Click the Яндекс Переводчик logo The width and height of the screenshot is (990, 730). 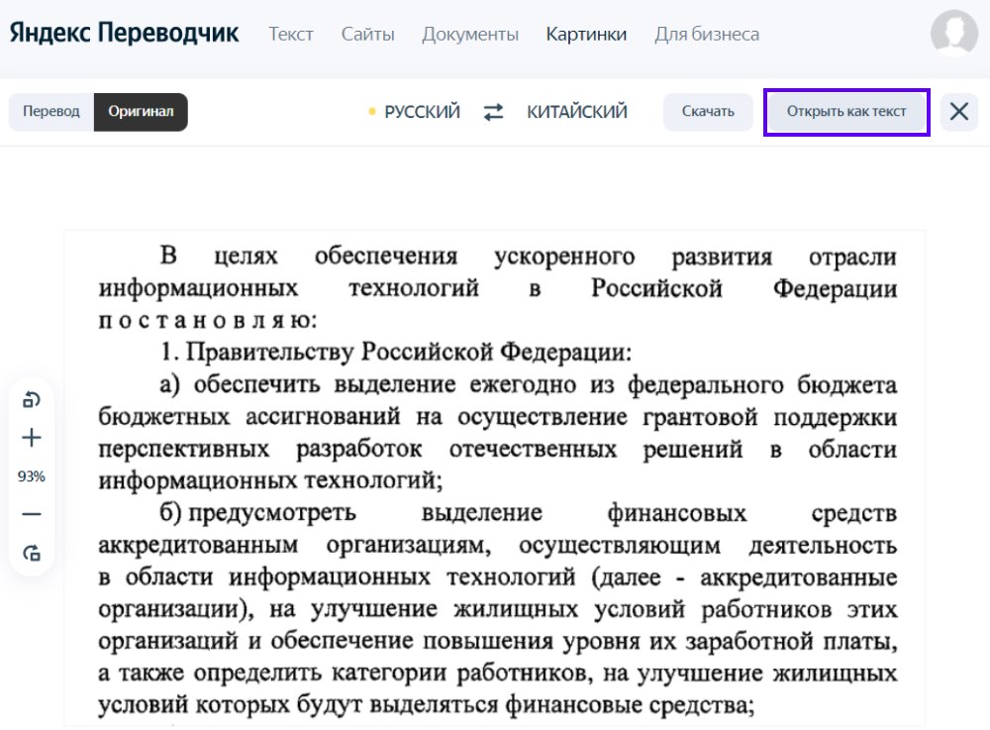click(x=124, y=32)
